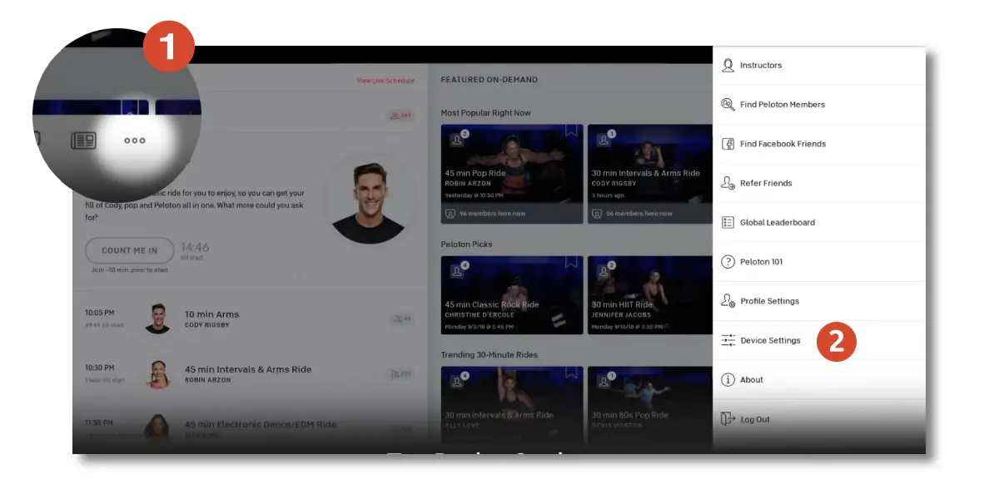Image resolution: width=999 pixels, height=499 pixels.
Task: Click the attendee count icon for Robin Arzon's 10:30 PM ride
Action: pyautogui.click(x=401, y=374)
